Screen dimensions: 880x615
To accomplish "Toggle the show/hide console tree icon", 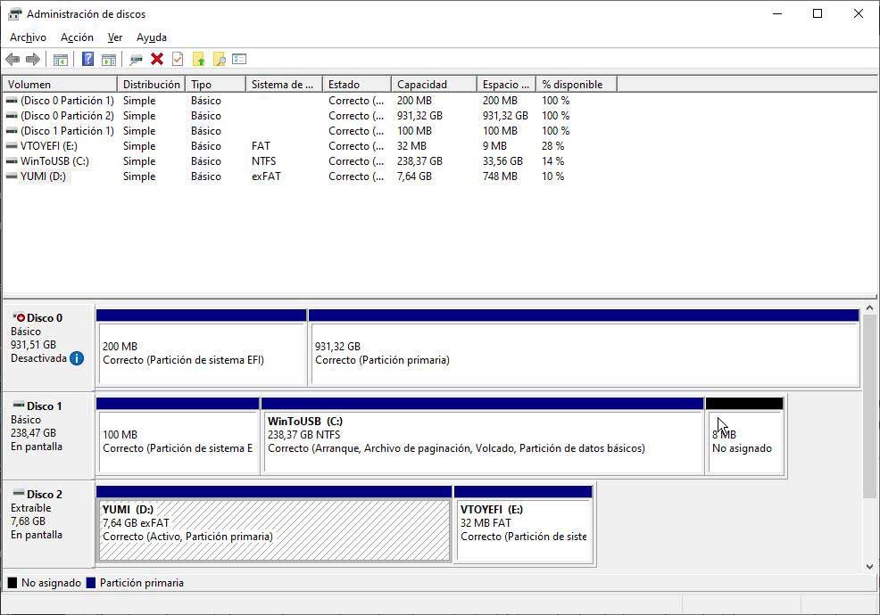I will [60, 59].
